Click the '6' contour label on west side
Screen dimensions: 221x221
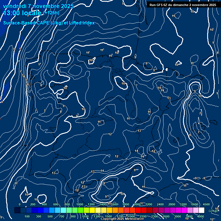(28, 84)
